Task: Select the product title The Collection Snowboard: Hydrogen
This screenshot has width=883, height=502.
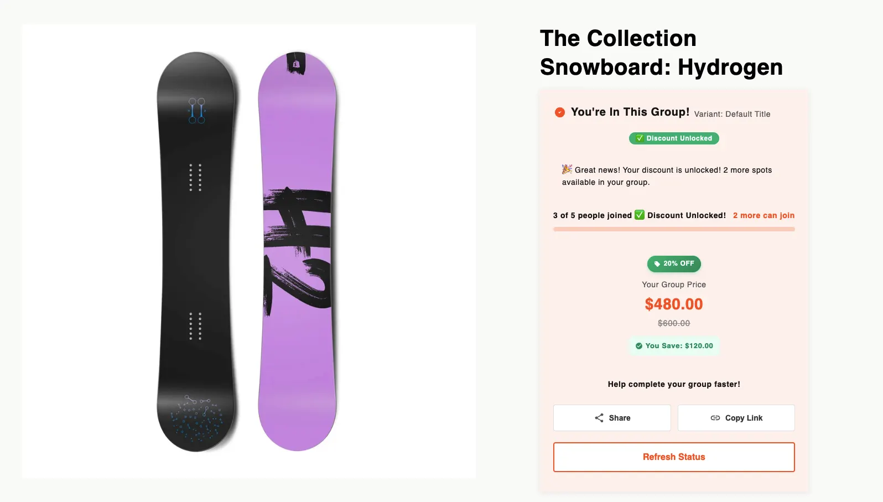Action: (x=661, y=53)
